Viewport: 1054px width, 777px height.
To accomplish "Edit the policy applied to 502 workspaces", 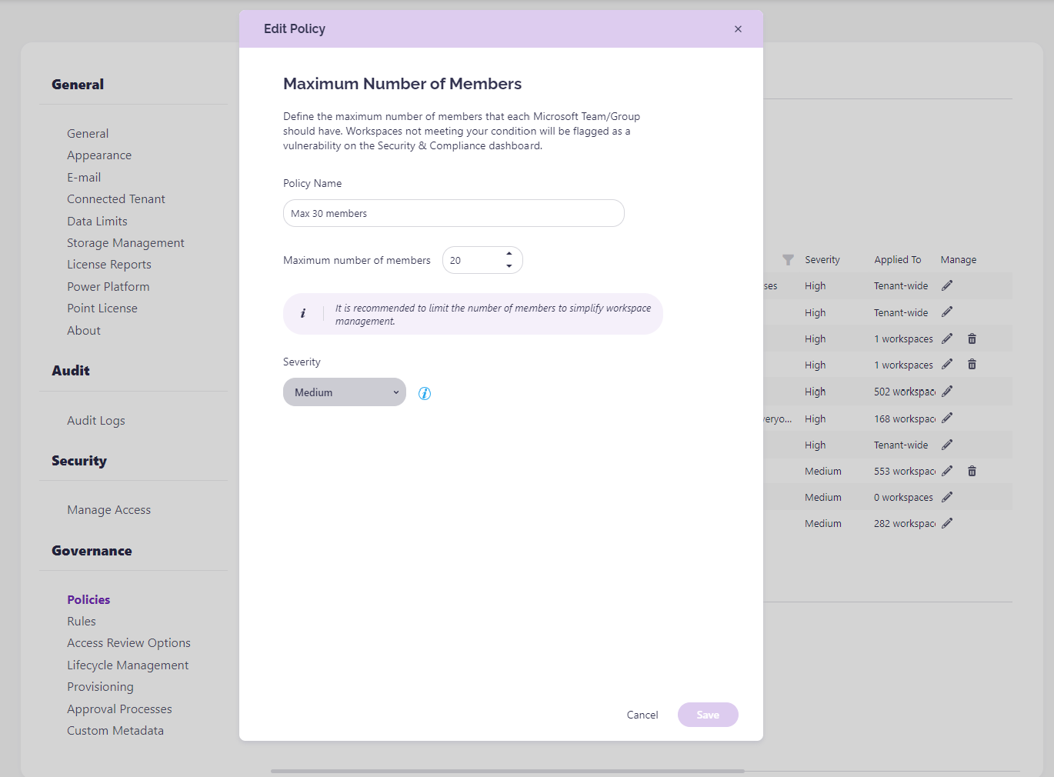I will pos(947,391).
